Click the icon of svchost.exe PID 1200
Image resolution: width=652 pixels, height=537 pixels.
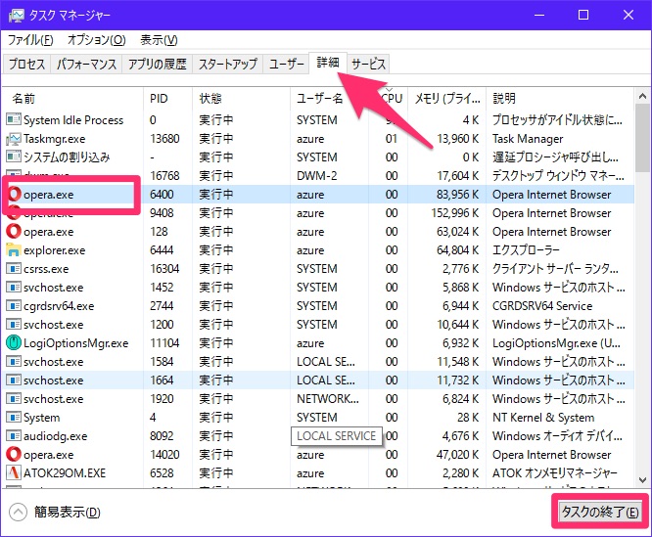pos(14,325)
